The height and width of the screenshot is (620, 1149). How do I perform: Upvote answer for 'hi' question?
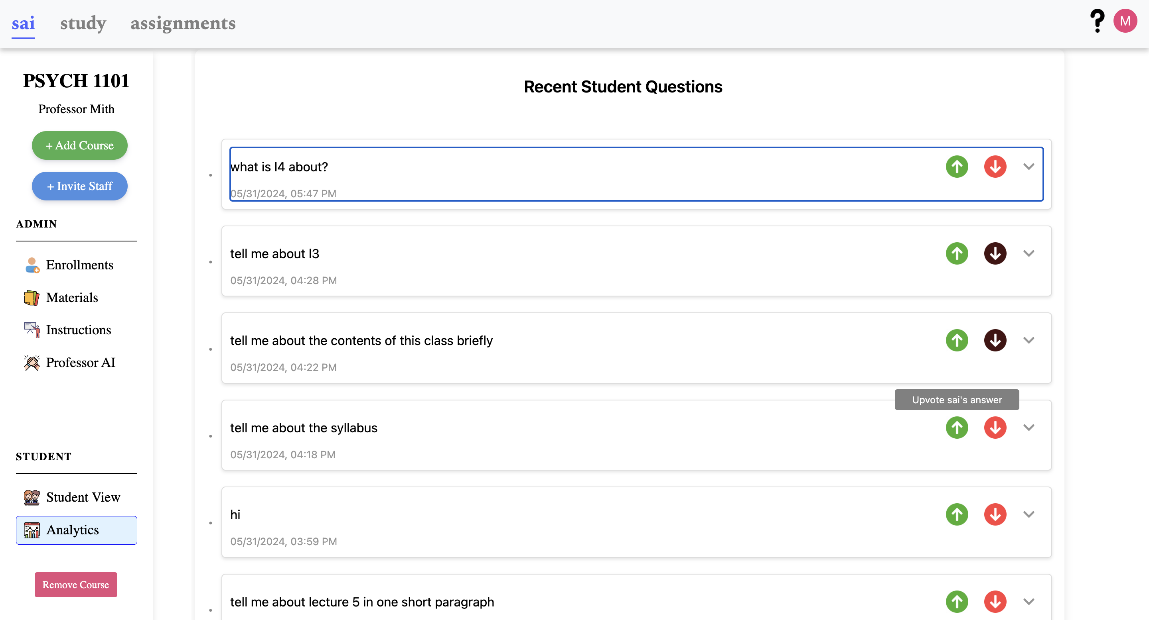pos(957,514)
